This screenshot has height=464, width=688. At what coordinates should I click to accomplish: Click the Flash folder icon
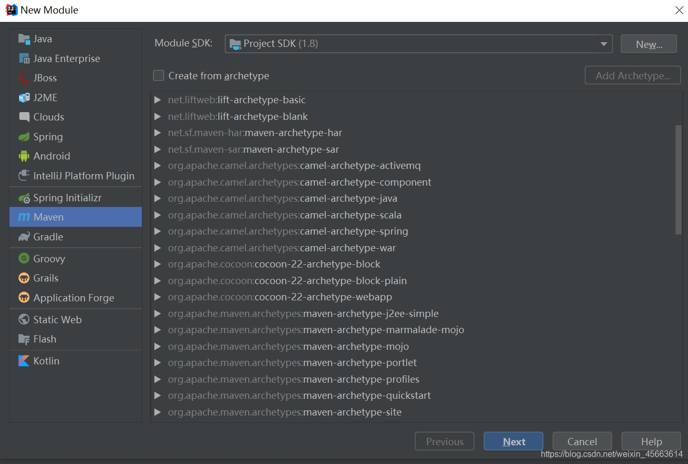click(24, 339)
